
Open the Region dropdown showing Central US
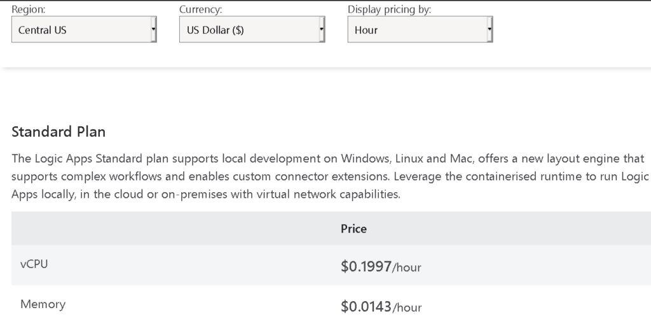pyautogui.click(x=84, y=29)
